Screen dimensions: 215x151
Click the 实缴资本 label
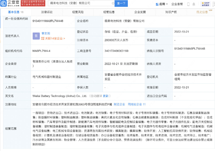tap(152, 40)
